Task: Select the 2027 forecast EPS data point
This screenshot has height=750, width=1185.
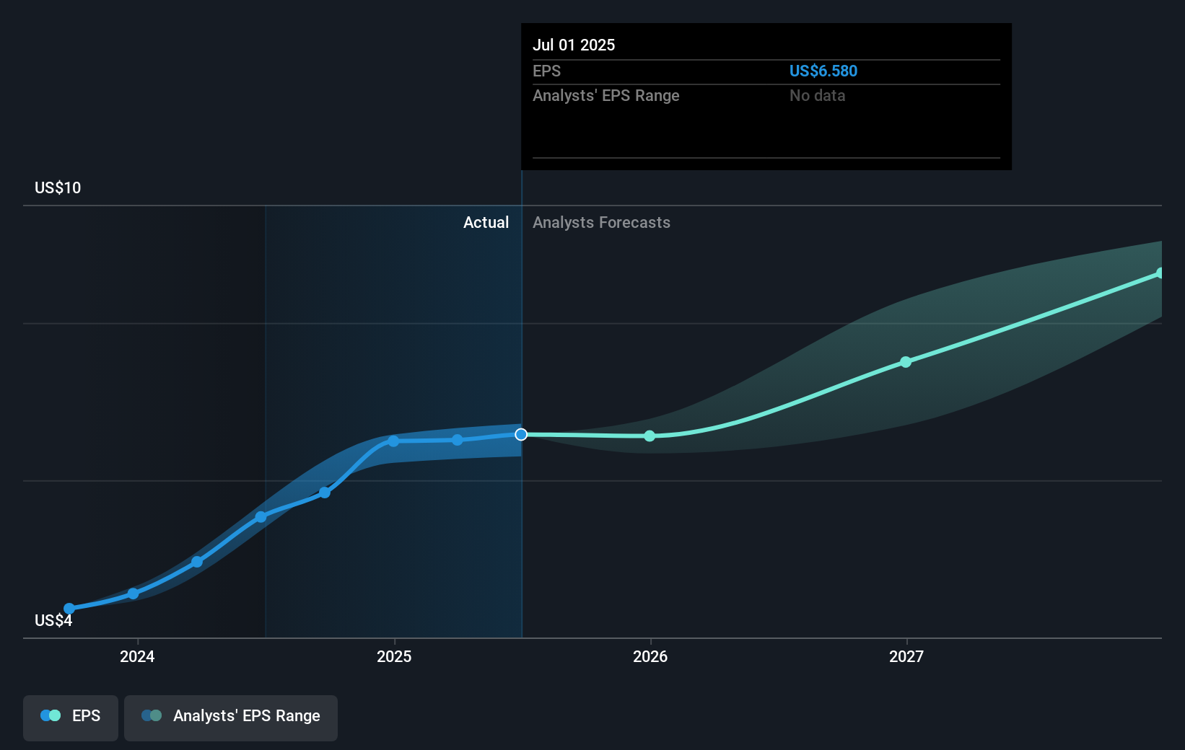Action: (906, 362)
